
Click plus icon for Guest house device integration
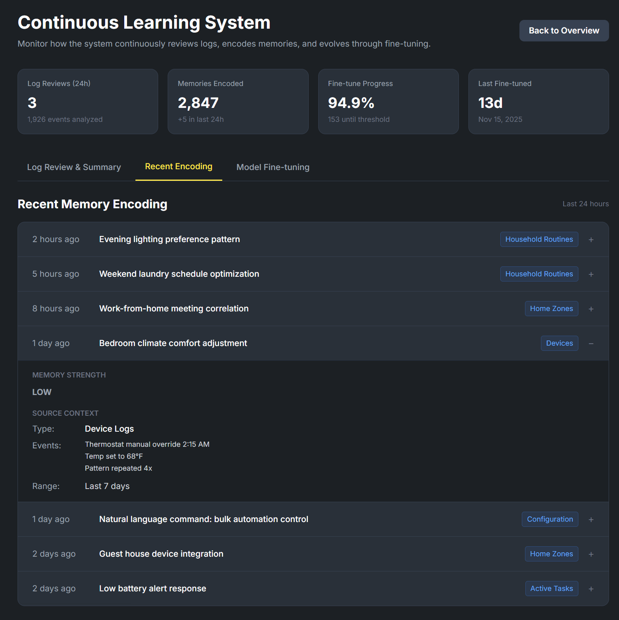click(x=591, y=554)
